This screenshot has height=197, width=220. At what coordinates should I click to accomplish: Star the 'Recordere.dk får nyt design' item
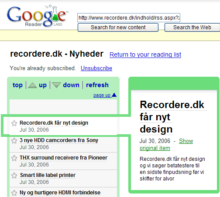(14, 123)
